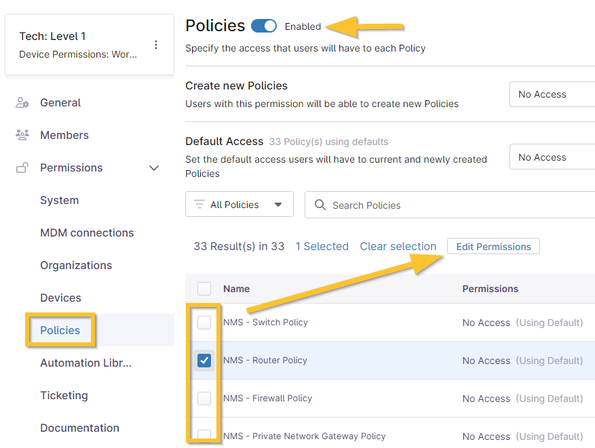Open the Devices permissions section

coord(60,298)
